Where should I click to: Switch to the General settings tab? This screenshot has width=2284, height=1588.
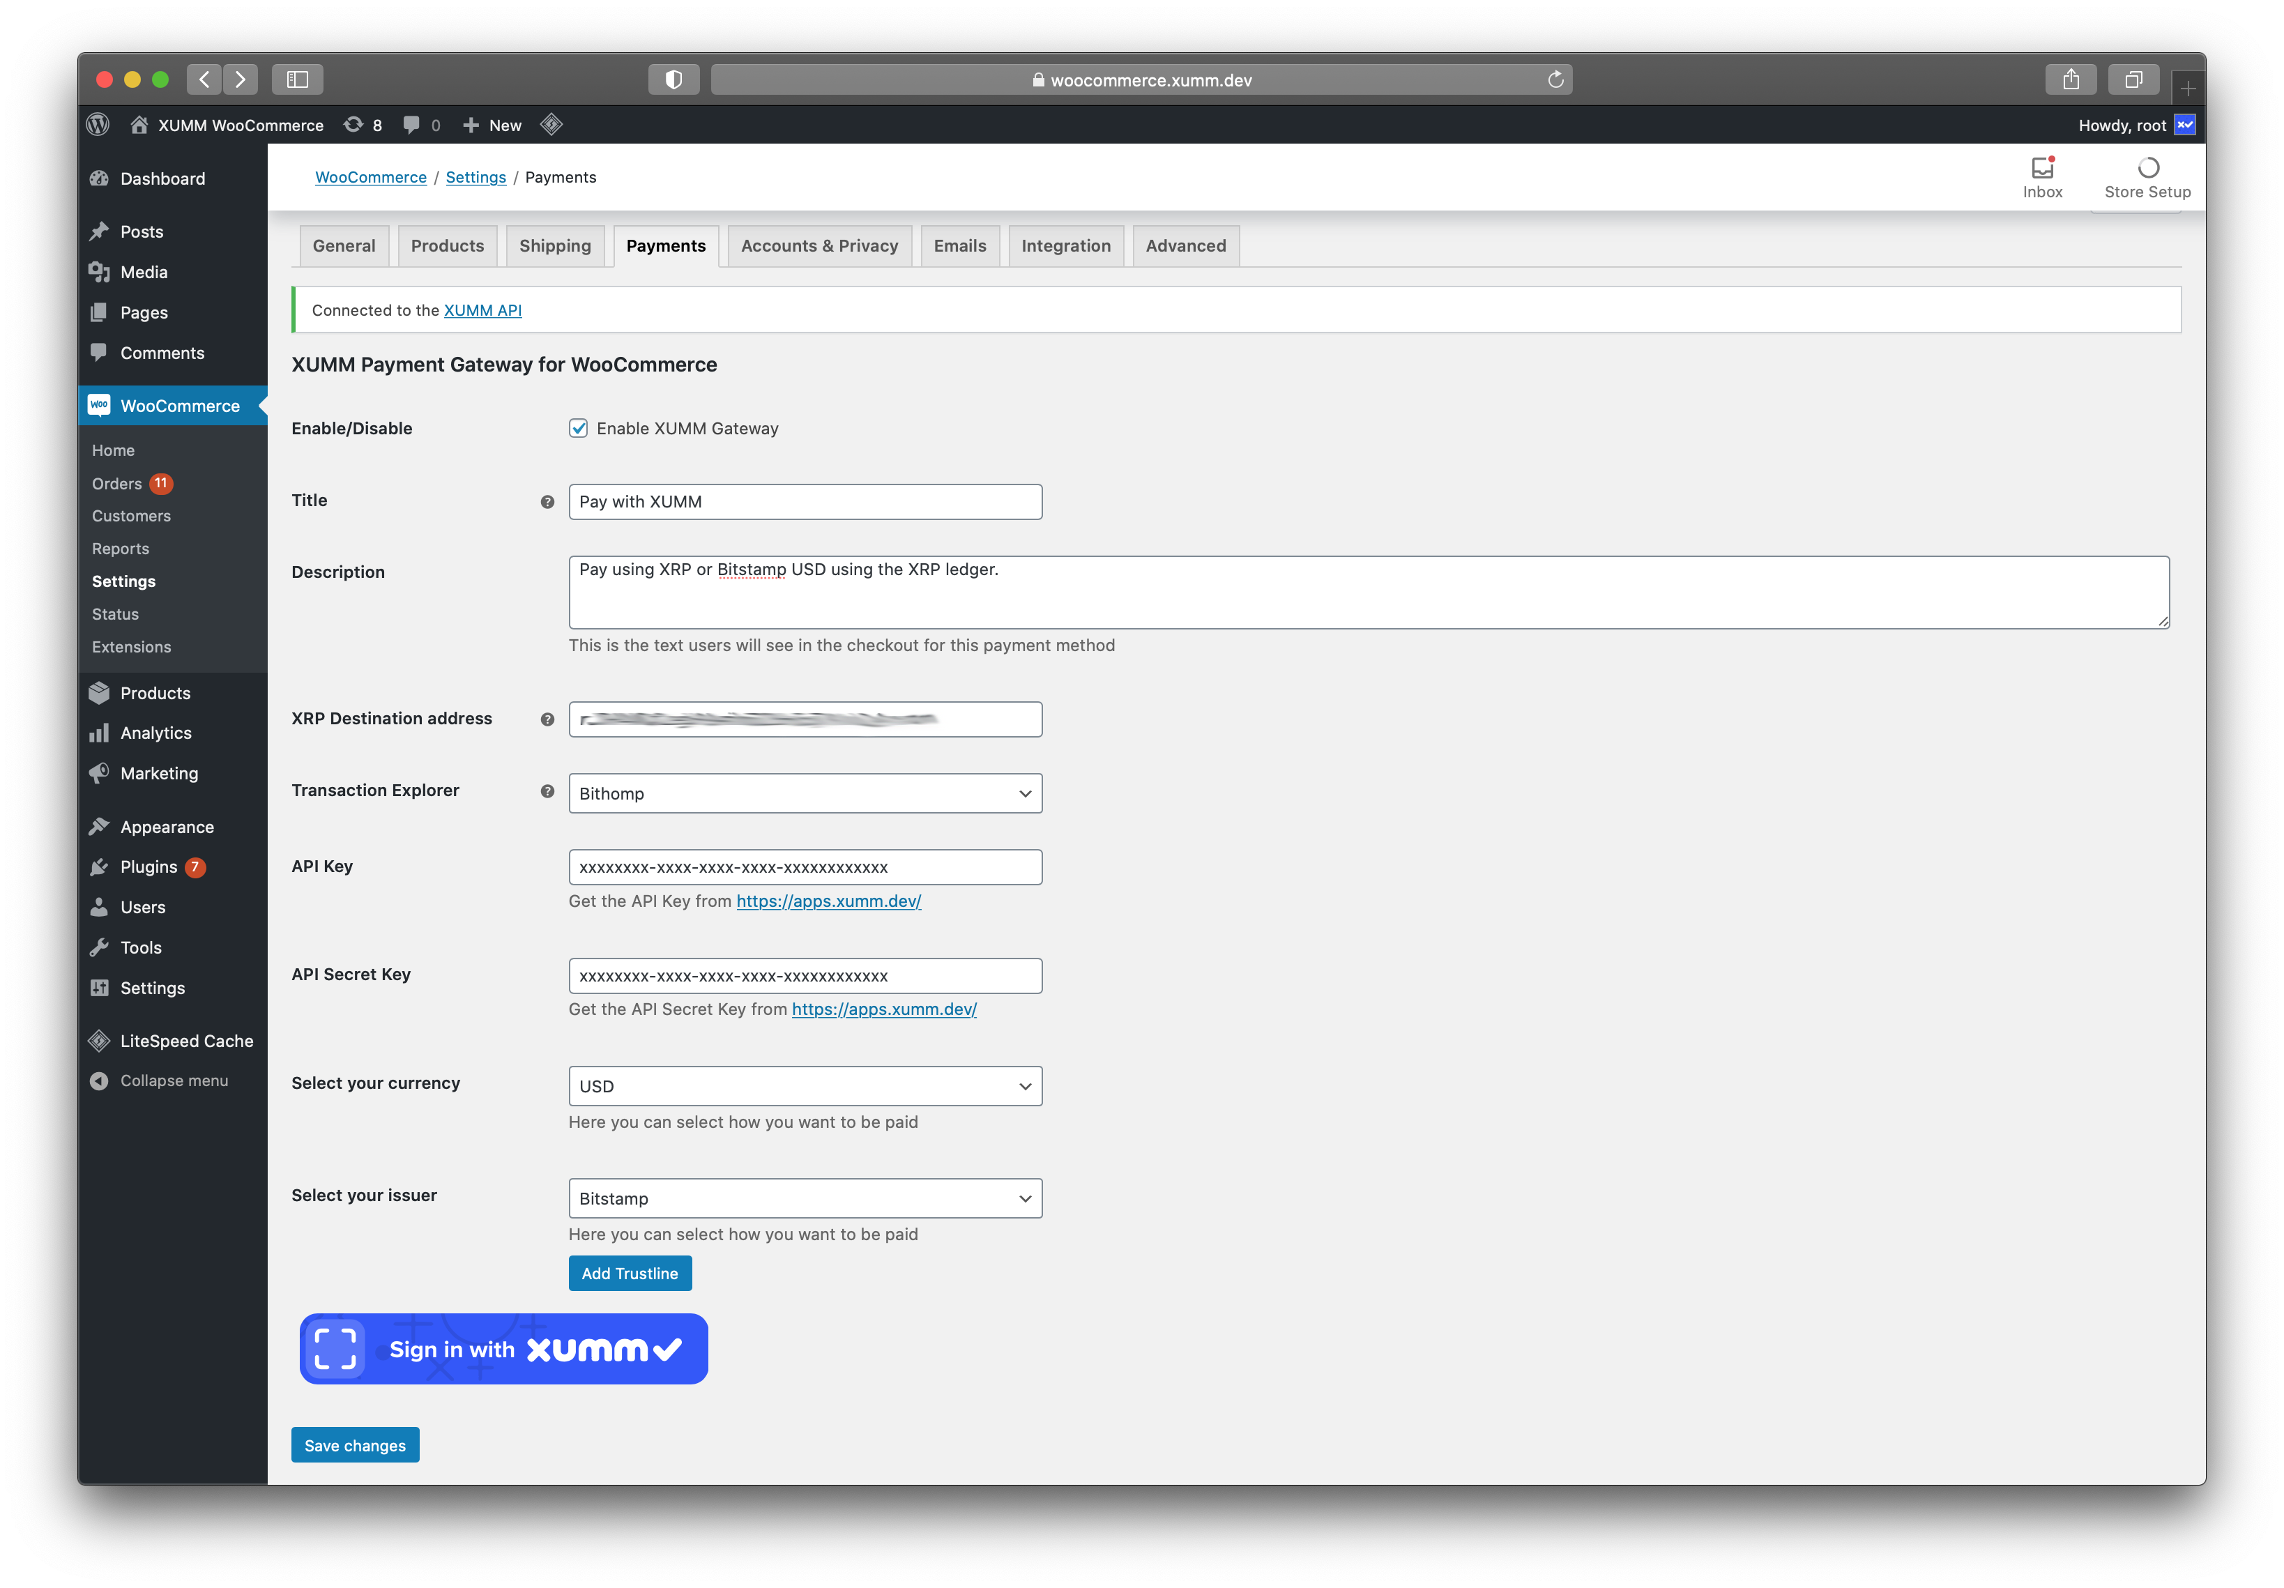tap(343, 245)
